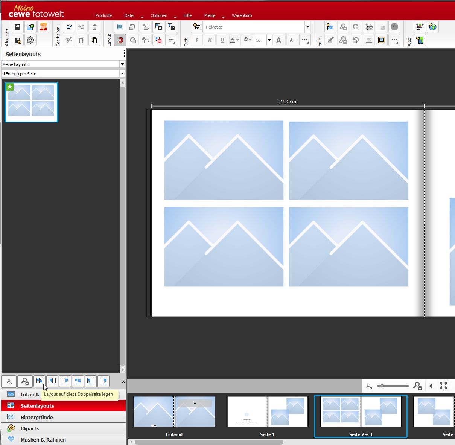
Task: Open the Masken & Rahmen panel
Action: [43, 440]
